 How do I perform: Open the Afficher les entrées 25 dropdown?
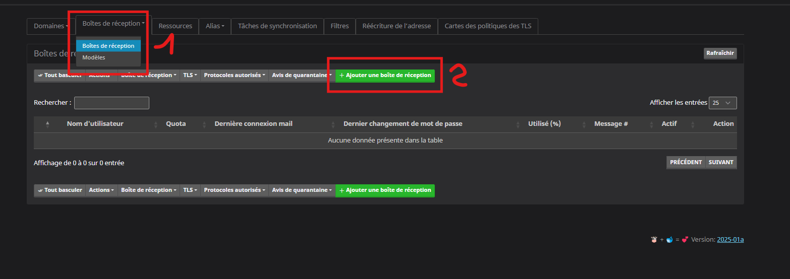point(722,103)
